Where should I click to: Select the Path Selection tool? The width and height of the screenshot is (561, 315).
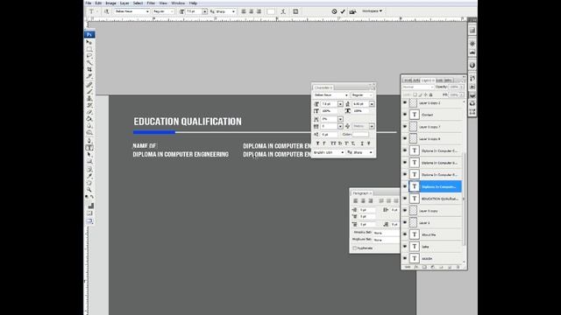89,154
